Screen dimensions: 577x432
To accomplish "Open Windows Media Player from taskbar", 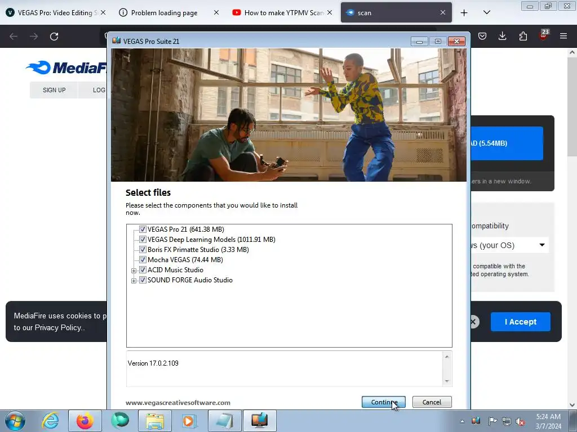I will point(189,421).
